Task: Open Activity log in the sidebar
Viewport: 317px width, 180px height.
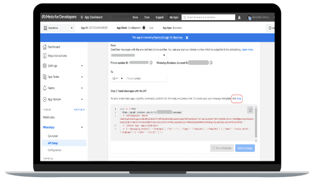Action: click(x=48, y=158)
